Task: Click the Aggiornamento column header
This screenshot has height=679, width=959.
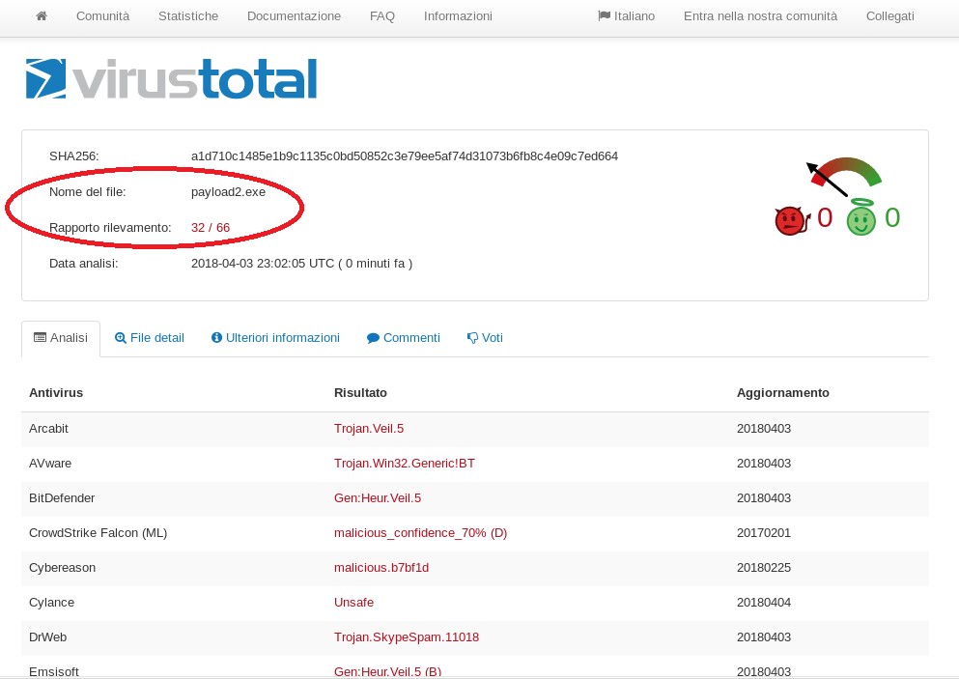Action: click(783, 393)
